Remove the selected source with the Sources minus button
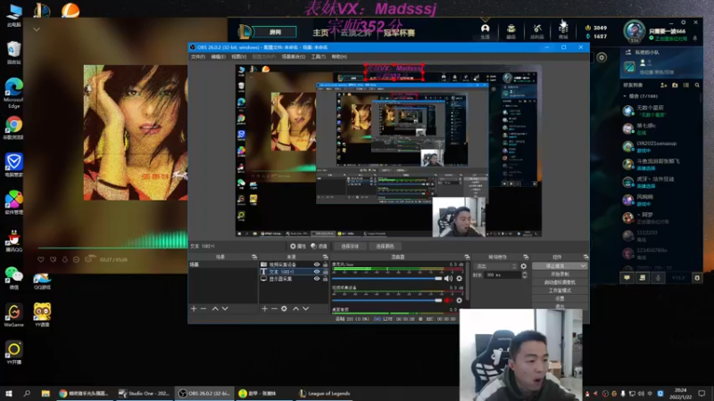The image size is (714, 401). click(x=274, y=308)
